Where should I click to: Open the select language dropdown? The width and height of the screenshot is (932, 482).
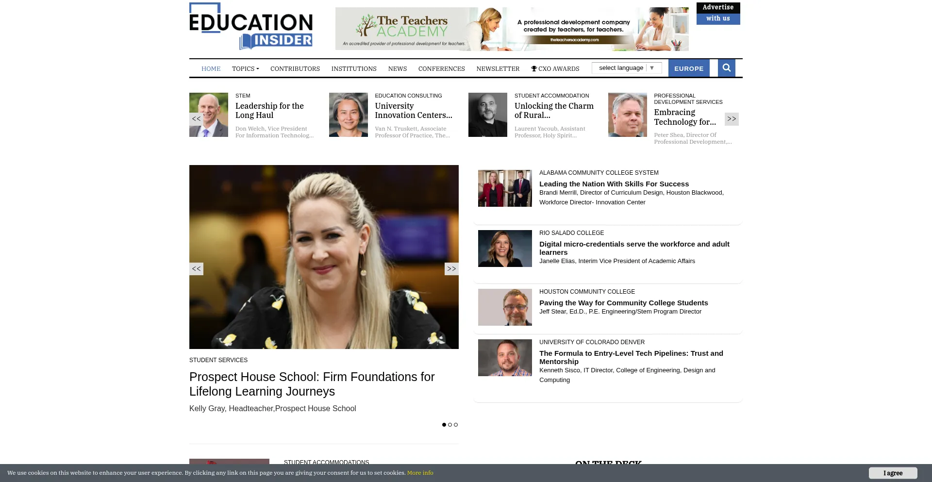click(626, 68)
